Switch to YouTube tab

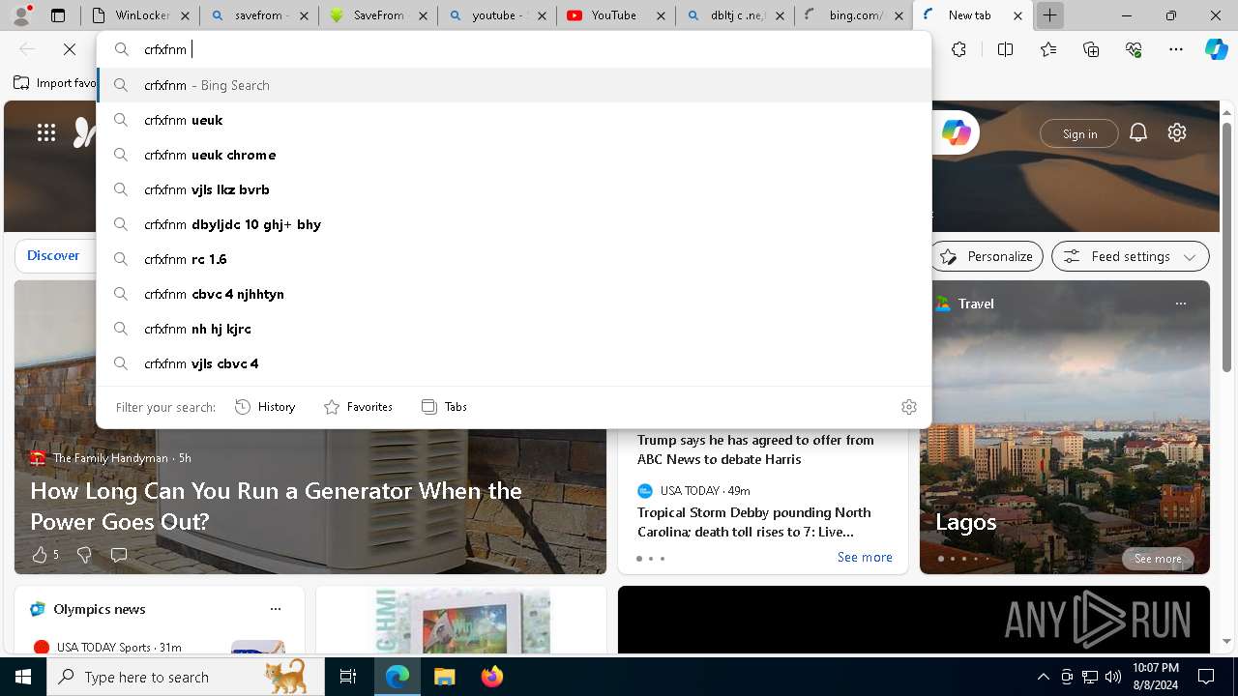point(615,15)
